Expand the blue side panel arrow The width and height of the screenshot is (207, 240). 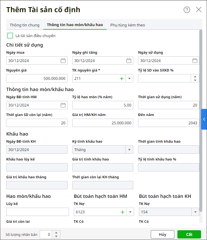coord(204,119)
